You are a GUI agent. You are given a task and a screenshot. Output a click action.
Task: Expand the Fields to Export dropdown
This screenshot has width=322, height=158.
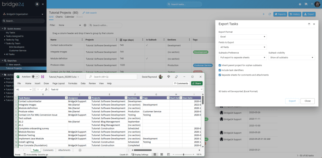[243, 47]
